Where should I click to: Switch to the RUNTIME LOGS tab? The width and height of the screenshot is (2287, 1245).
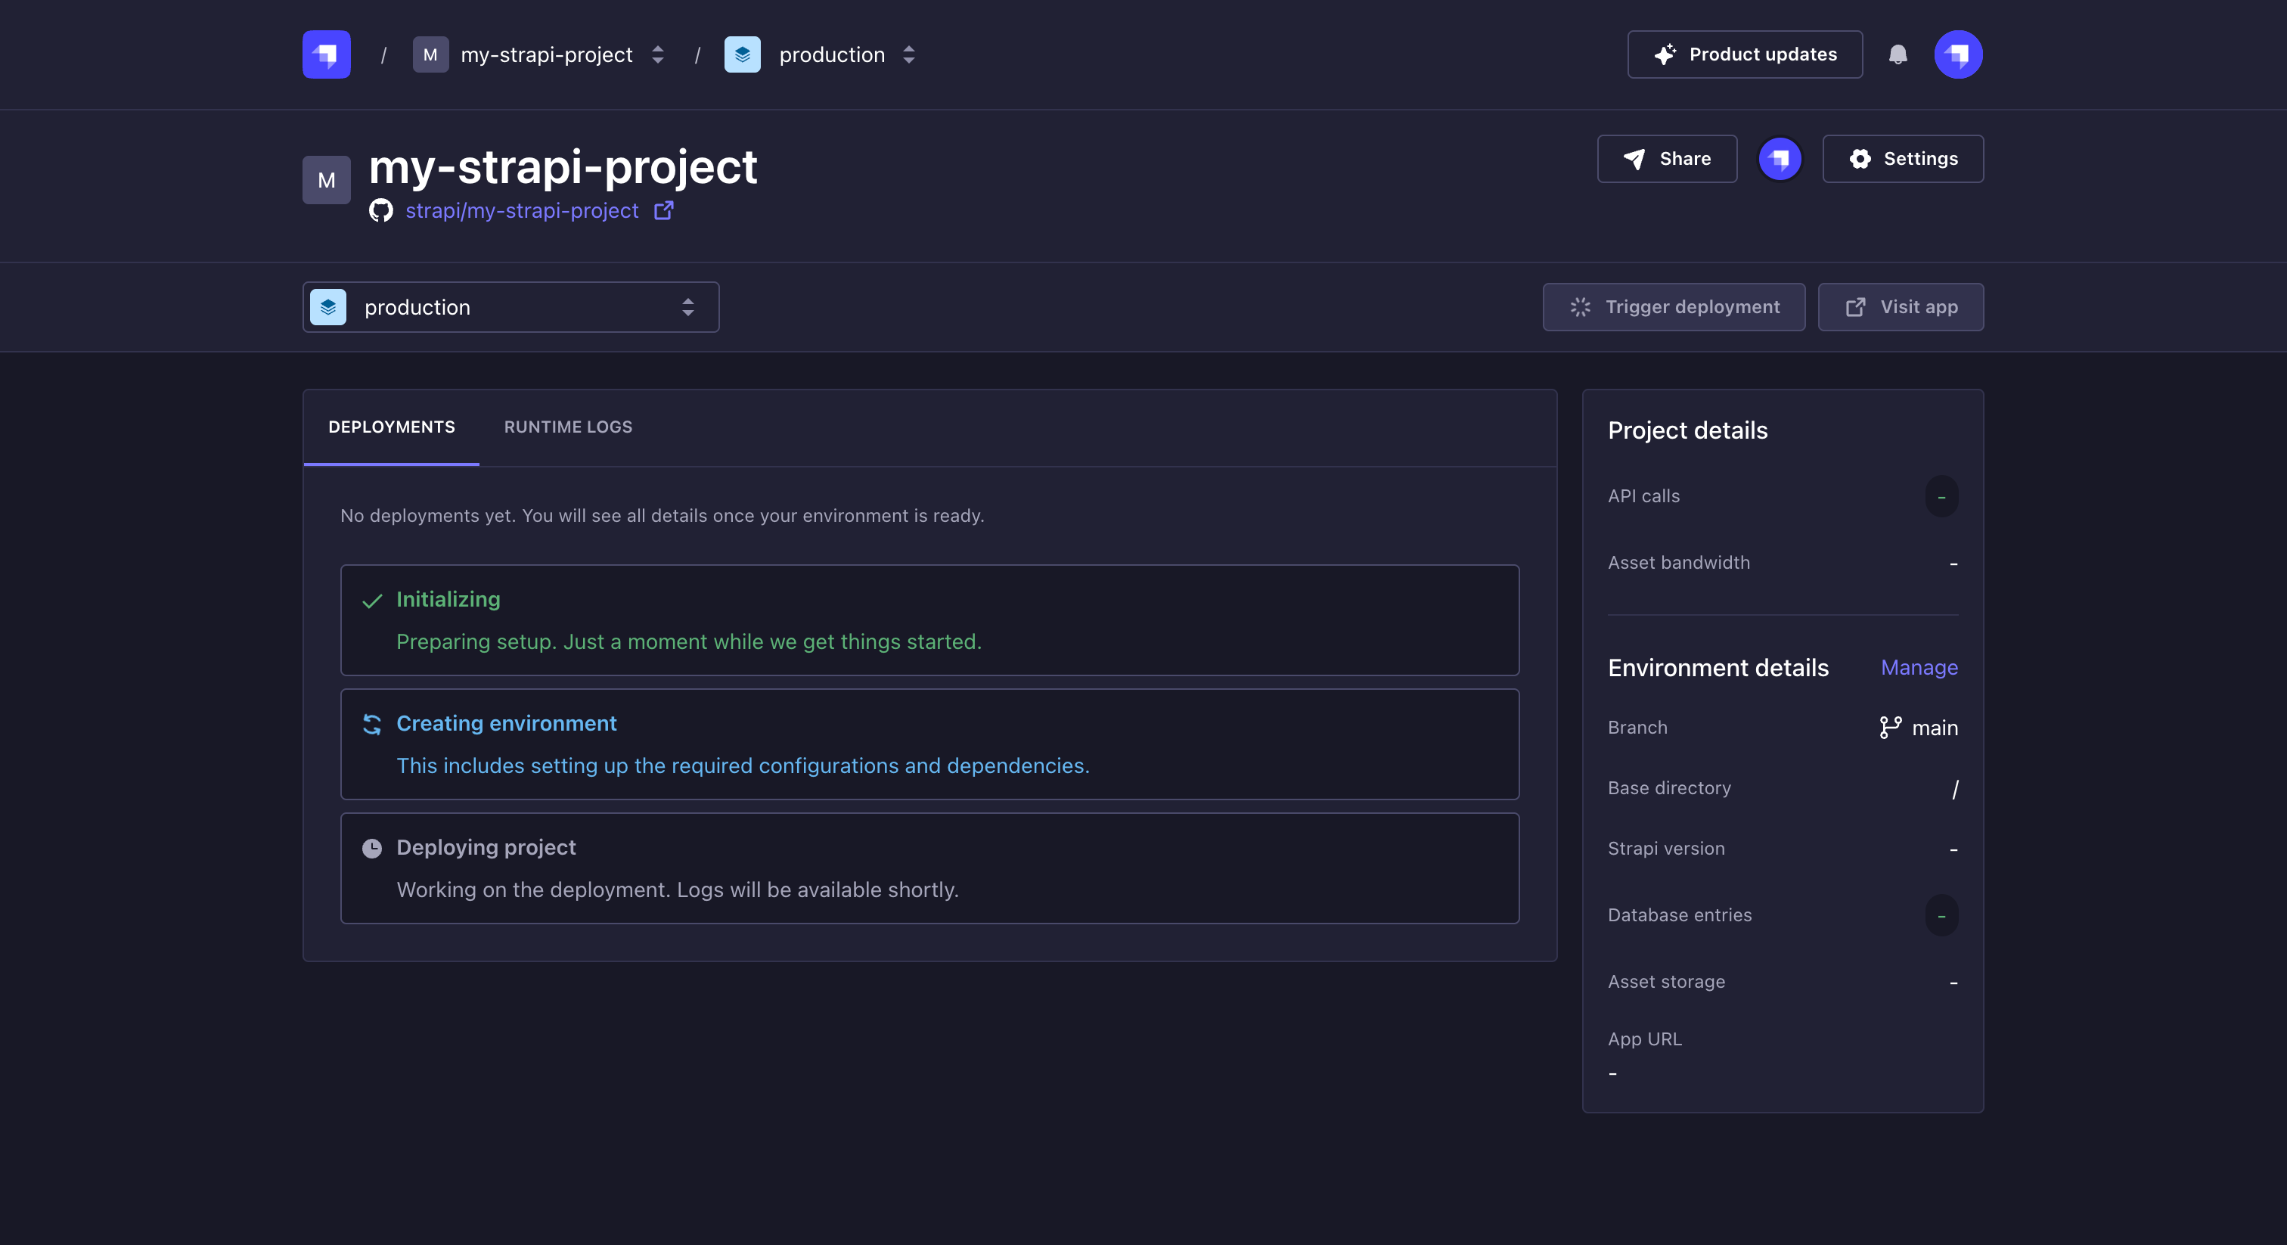pos(567,427)
